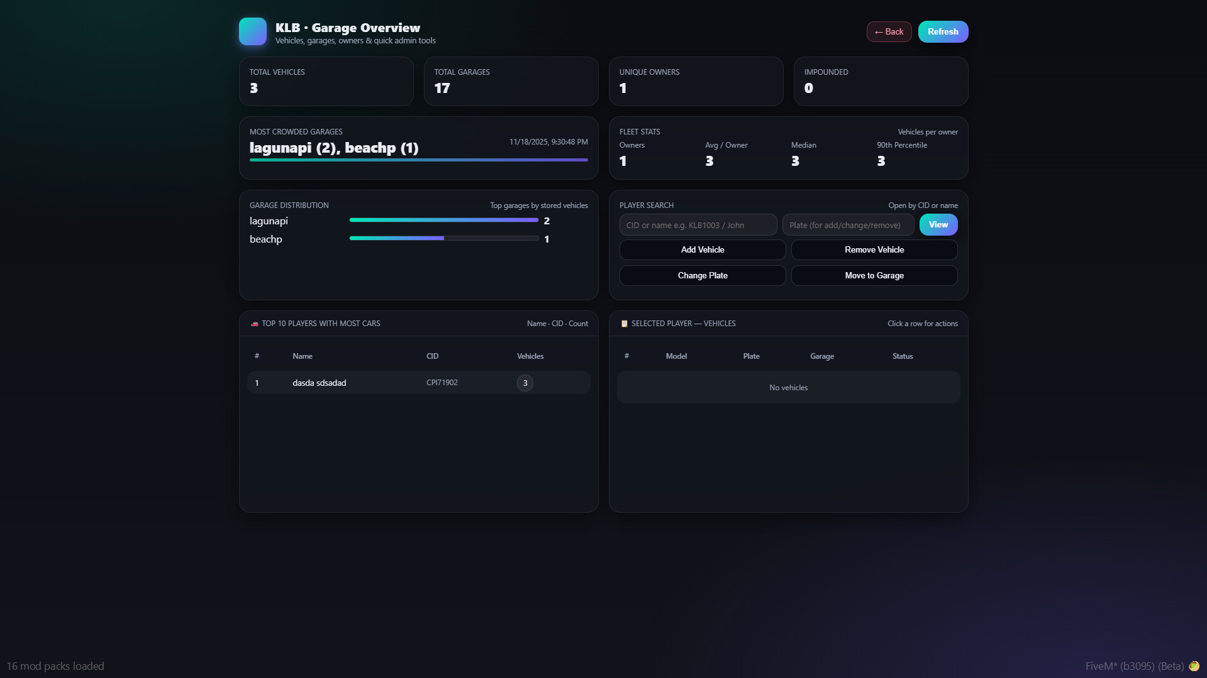Click the CID or name search field
The image size is (1207, 678).
point(698,224)
